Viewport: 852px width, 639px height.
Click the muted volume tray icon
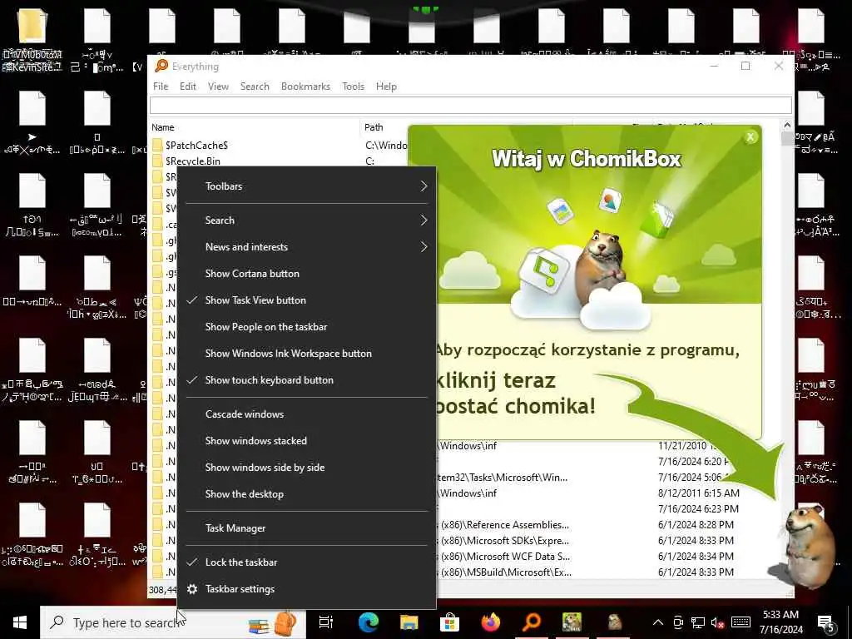click(x=718, y=622)
